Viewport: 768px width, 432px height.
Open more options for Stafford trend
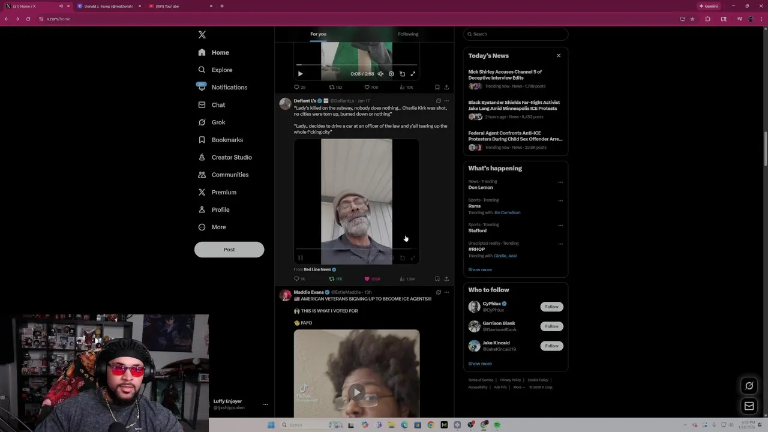560,225
